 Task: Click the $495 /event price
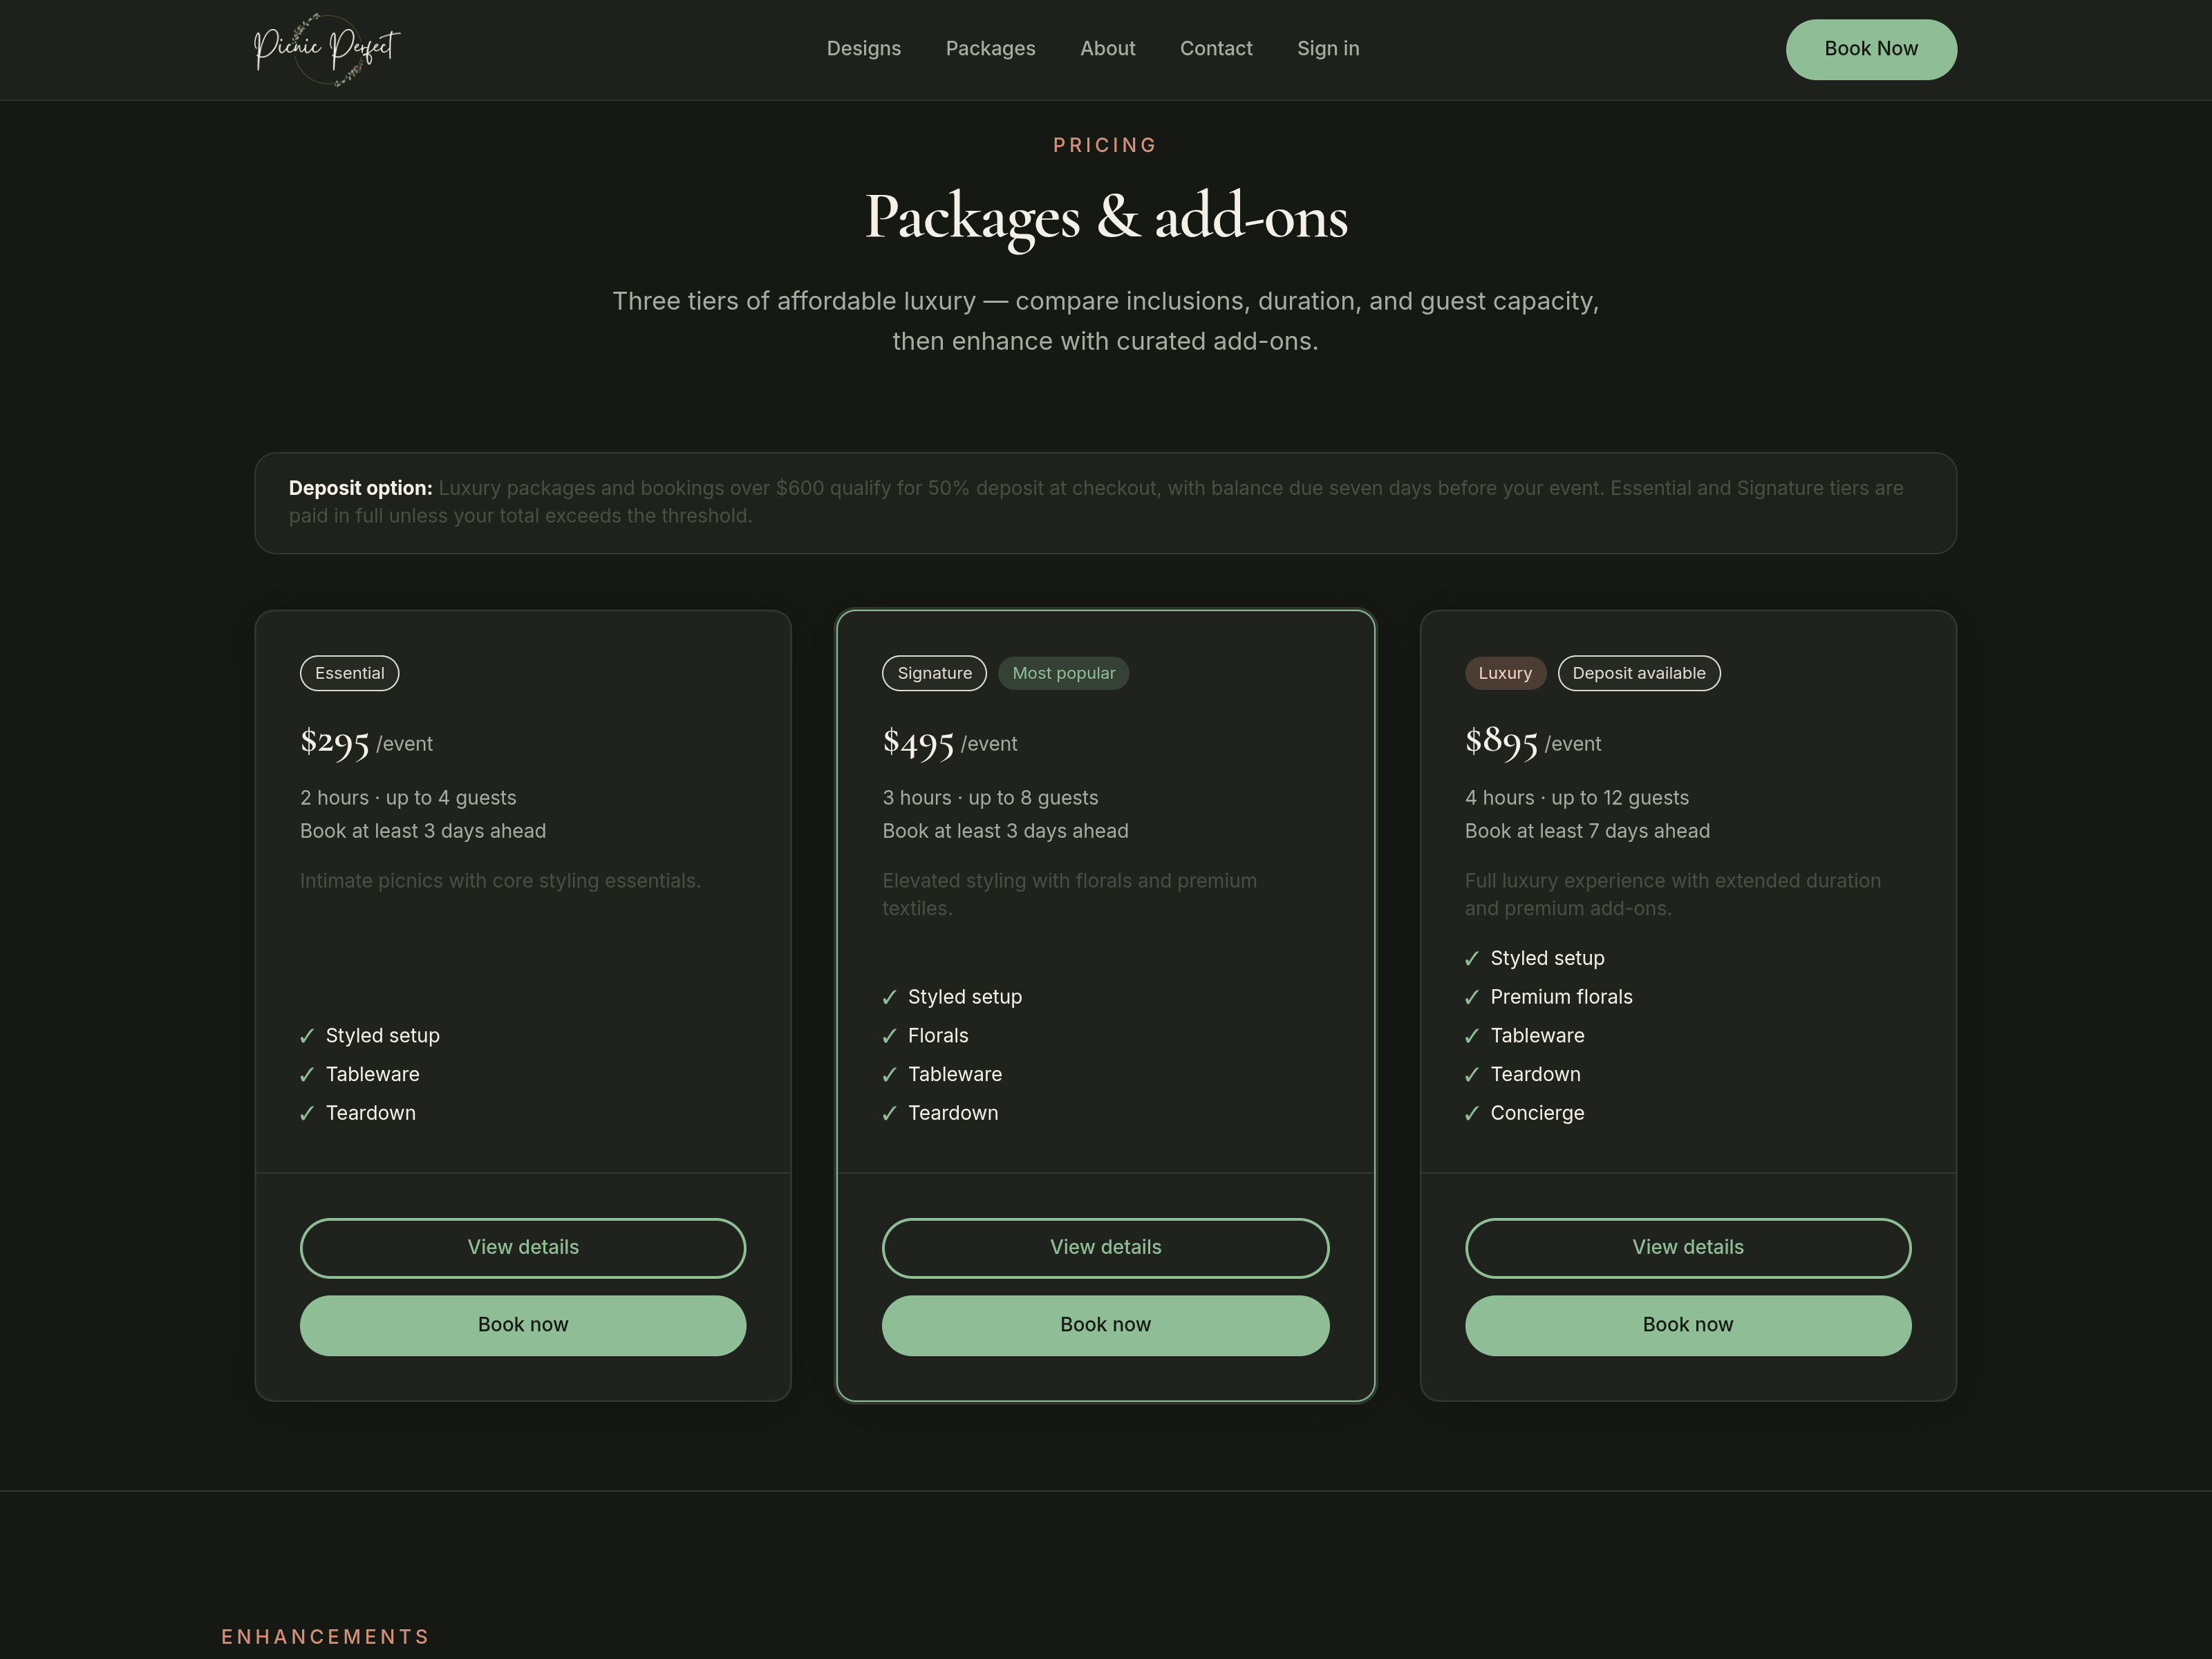pos(949,742)
